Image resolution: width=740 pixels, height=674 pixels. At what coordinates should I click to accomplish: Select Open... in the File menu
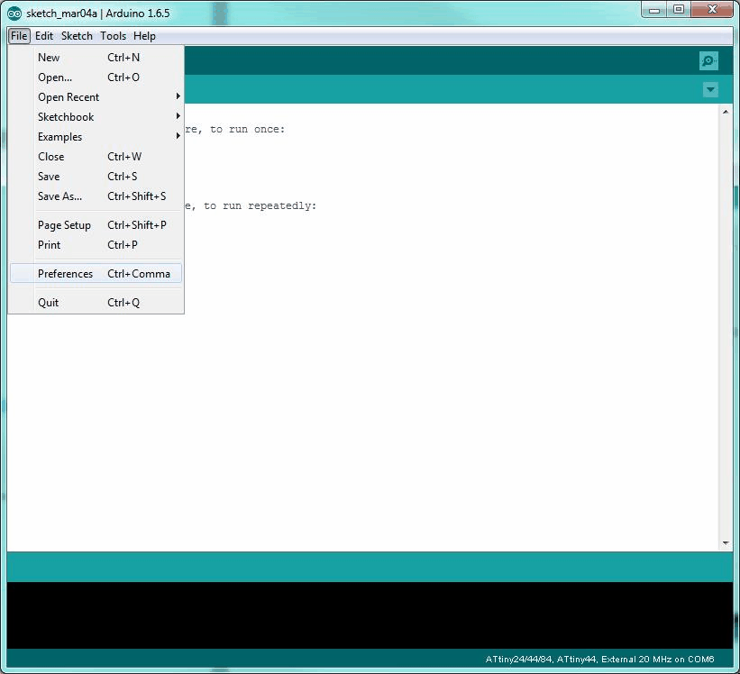(x=96, y=77)
